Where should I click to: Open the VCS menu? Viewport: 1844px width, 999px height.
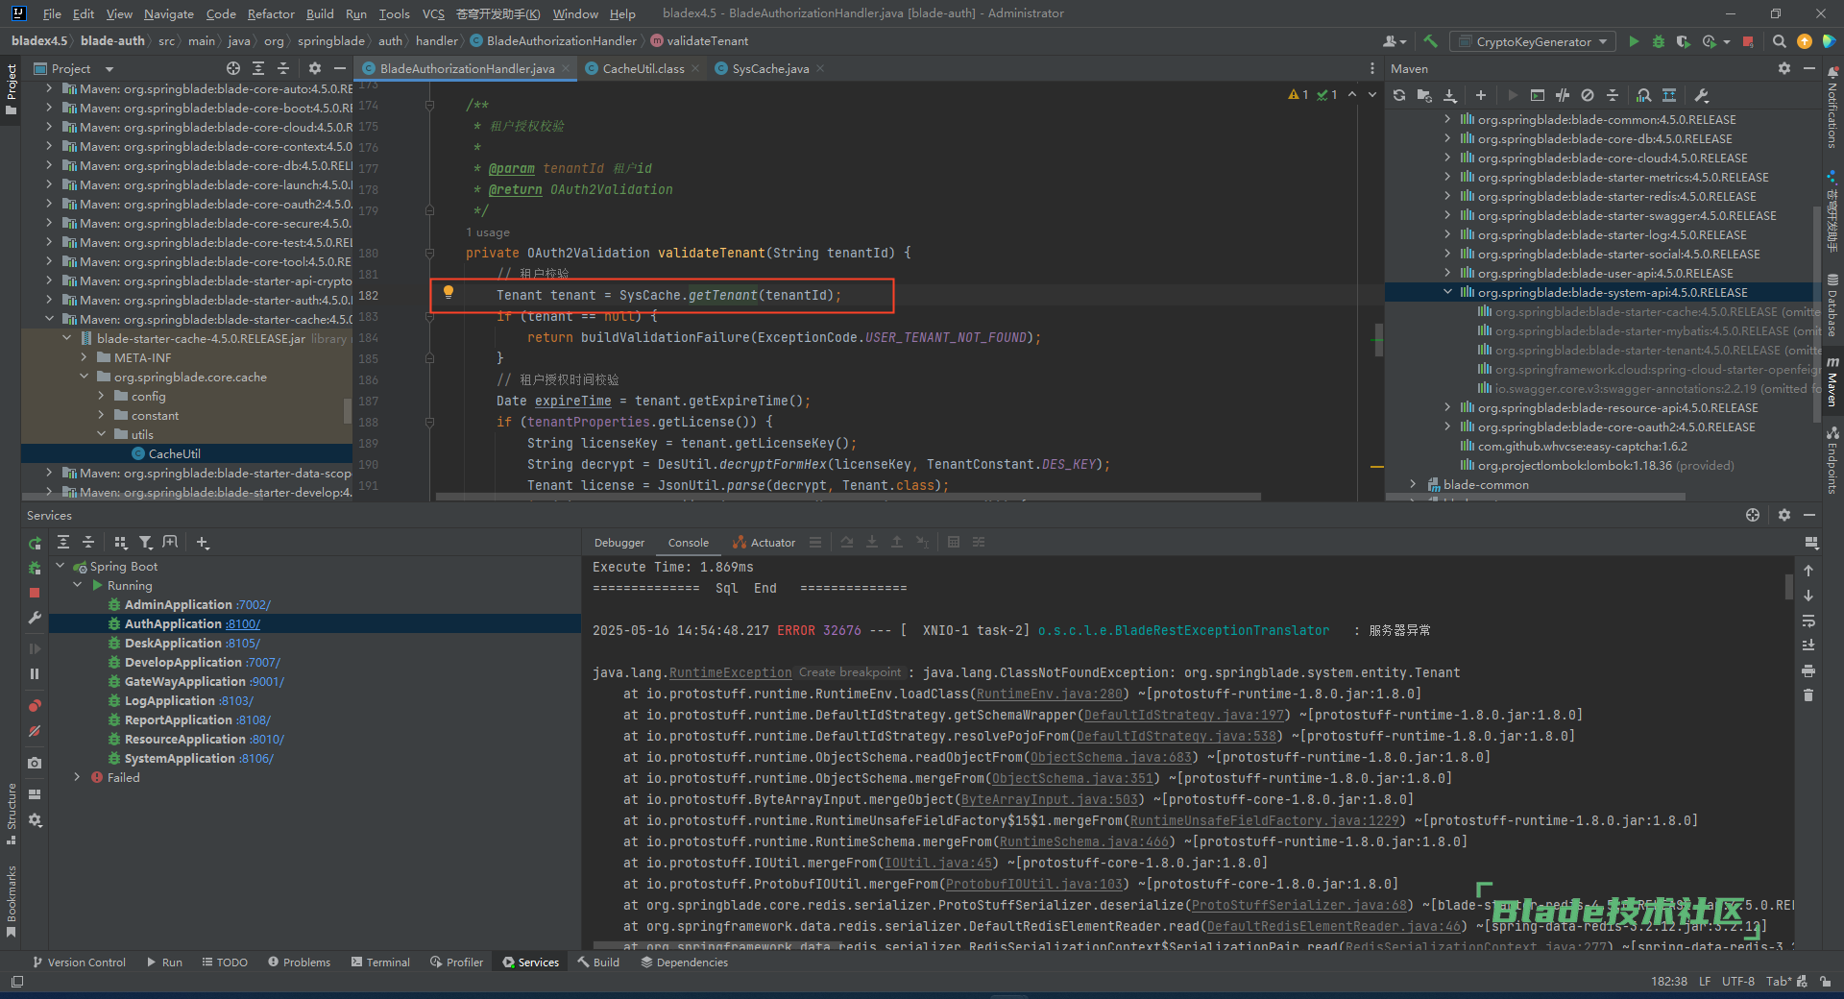coord(433,13)
